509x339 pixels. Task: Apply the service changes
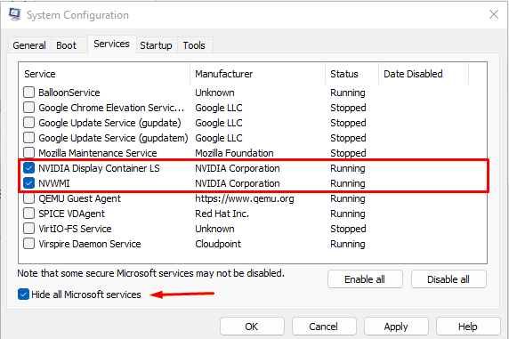(x=396, y=327)
